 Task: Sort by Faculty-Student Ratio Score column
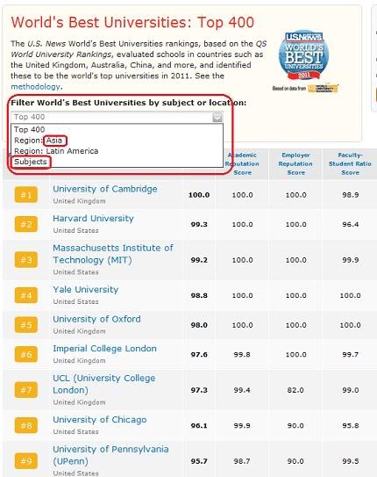tap(350, 163)
